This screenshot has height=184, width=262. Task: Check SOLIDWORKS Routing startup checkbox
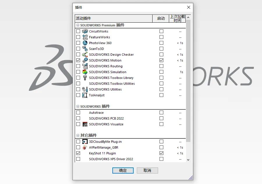[161, 66]
